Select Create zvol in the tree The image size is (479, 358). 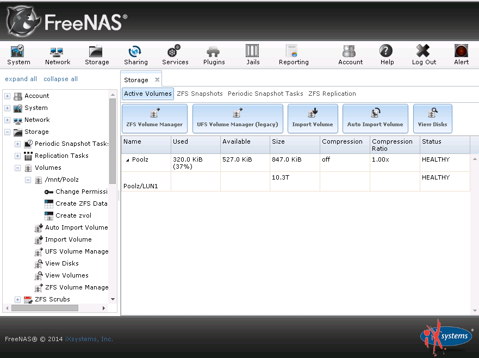click(x=73, y=215)
